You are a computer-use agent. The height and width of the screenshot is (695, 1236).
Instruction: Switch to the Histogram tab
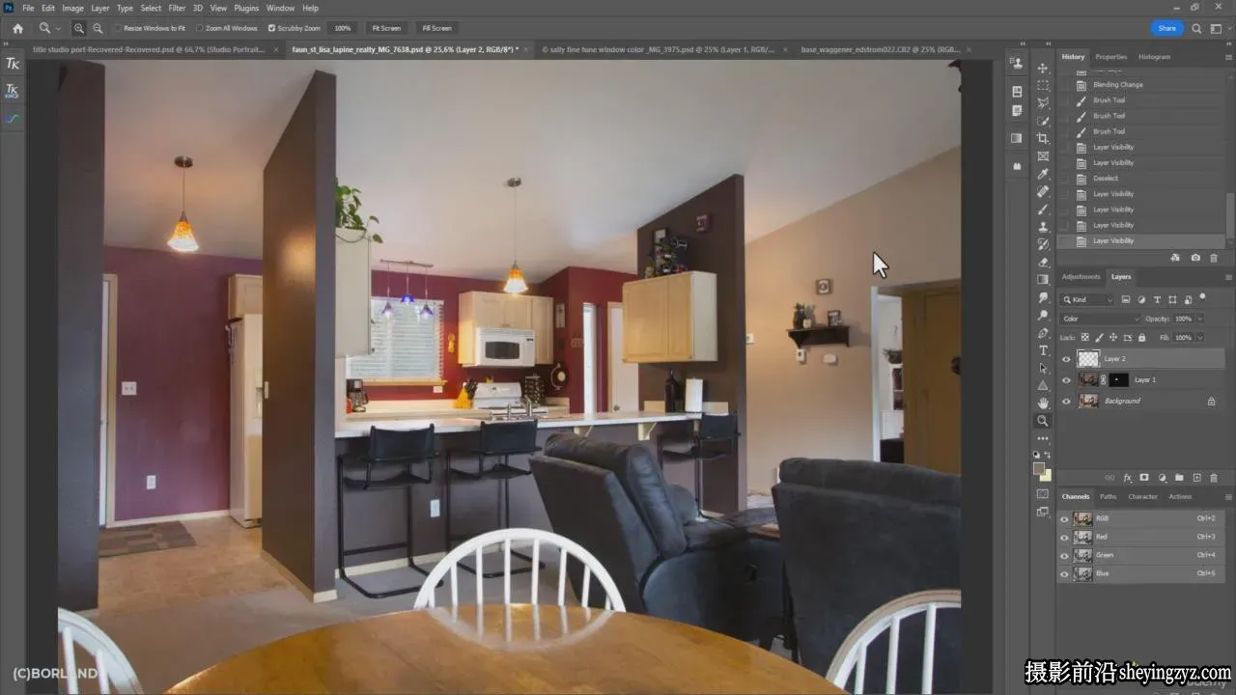click(1154, 57)
